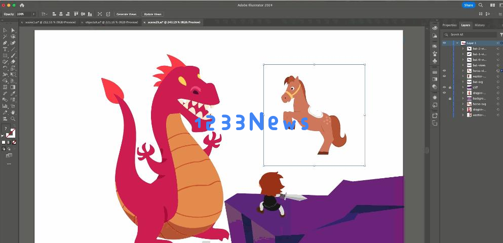
Task: Expand the bat-views sublayer
Action: pyautogui.click(x=463, y=65)
